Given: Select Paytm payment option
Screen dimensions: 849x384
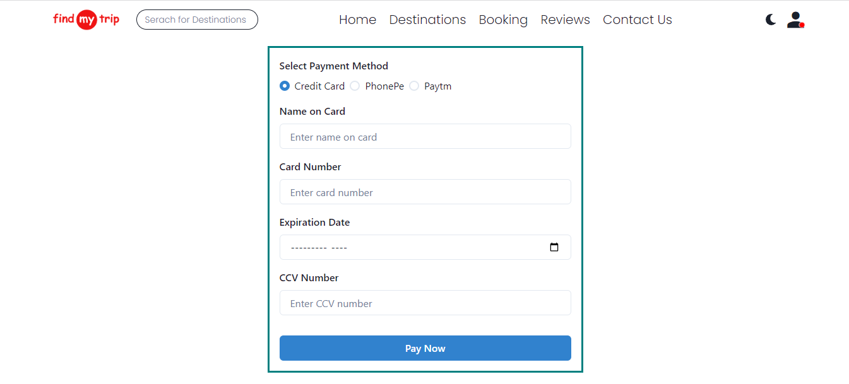Looking at the screenshot, I should [413, 86].
